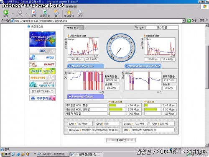Click the third quick launch icon

coord(23,154)
